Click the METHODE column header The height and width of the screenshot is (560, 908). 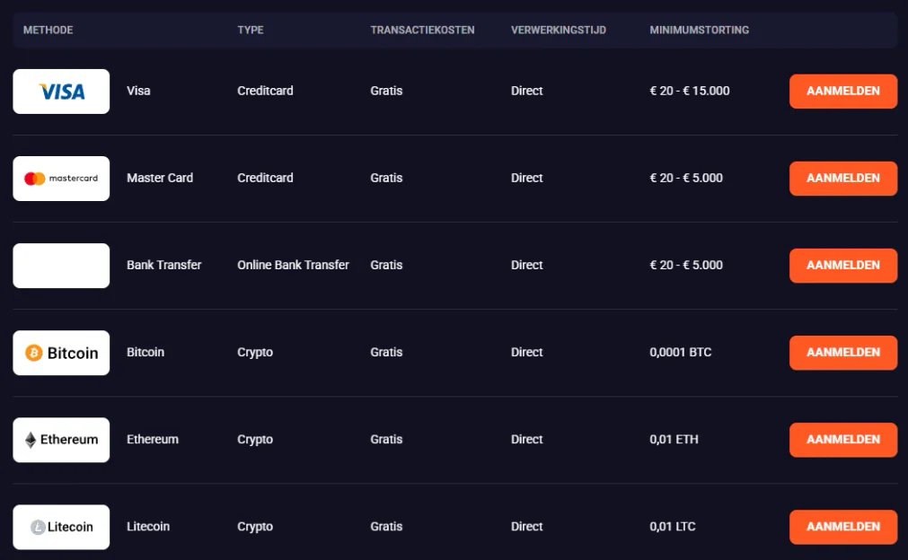coord(48,31)
